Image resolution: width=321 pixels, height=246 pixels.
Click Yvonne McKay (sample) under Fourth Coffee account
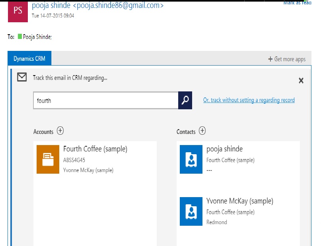(x=88, y=170)
